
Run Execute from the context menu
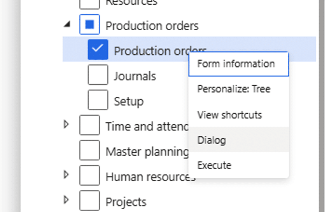point(214,165)
